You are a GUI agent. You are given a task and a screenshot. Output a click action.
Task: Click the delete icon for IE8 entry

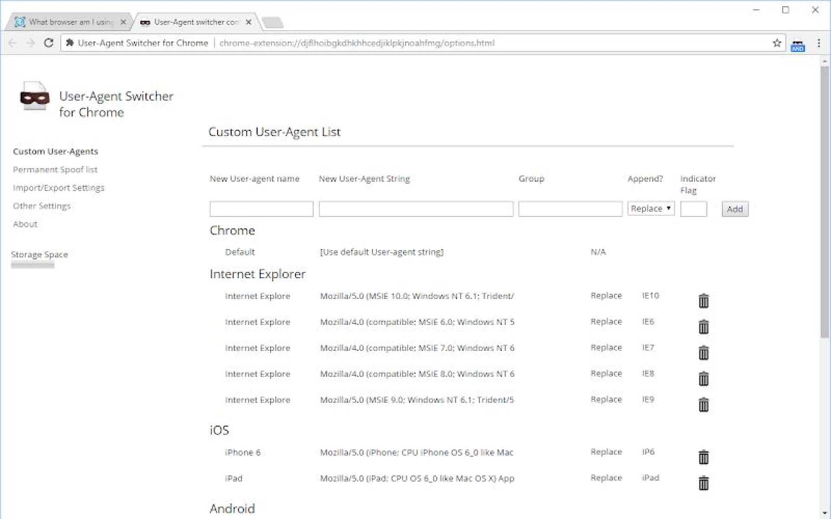(x=704, y=378)
